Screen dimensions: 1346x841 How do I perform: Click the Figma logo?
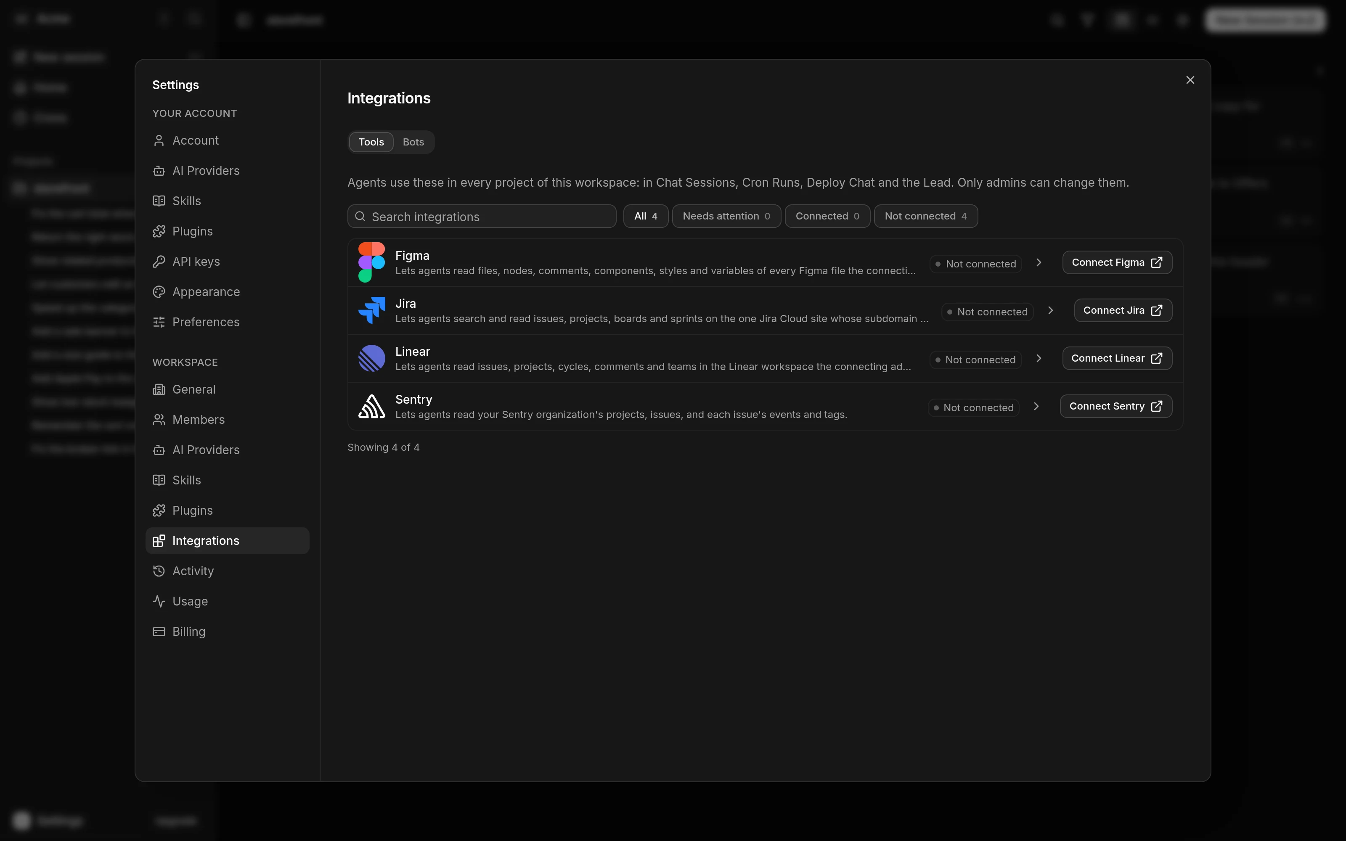pos(371,262)
